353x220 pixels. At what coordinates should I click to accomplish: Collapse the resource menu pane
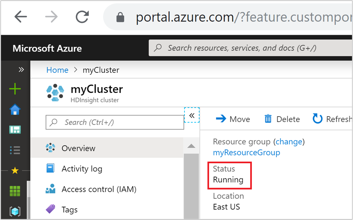192,115
